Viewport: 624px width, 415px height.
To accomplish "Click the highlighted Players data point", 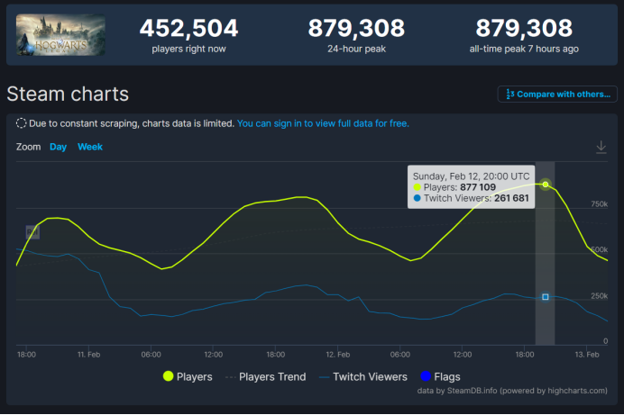I will point(546,185).
